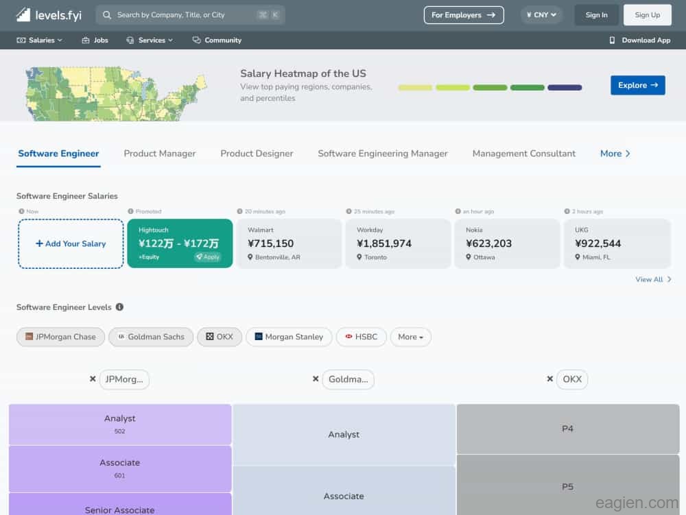This screenshot has width=686, height=515.
Task: Open the More companies dropdown
Action: tap(410, 337)
